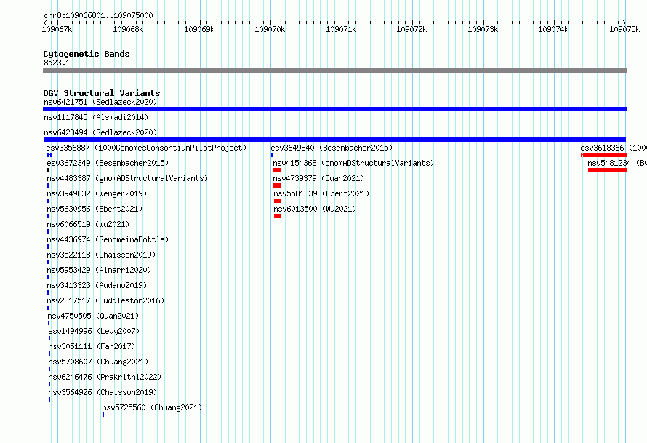Click the small blue mark under esv3649840
The height and width of the screenshot is (443, 647).
tap(271, 155)
